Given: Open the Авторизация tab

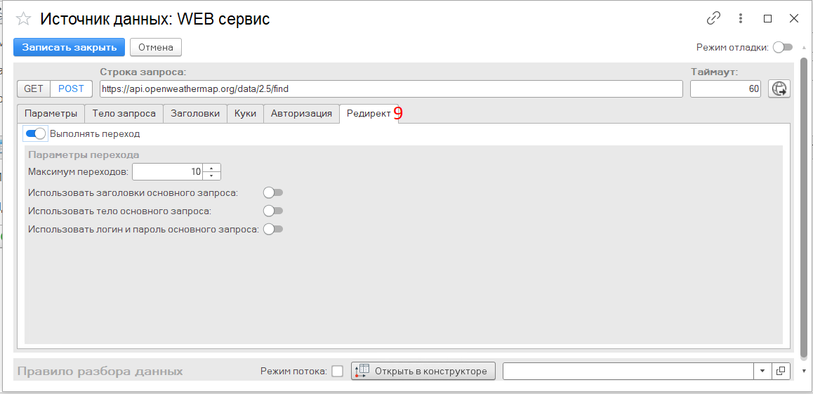Looking at the screenshot, I should [301, 114].
